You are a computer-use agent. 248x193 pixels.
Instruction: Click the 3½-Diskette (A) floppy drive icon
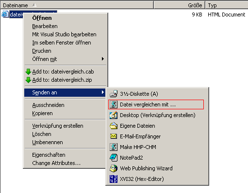114,94
